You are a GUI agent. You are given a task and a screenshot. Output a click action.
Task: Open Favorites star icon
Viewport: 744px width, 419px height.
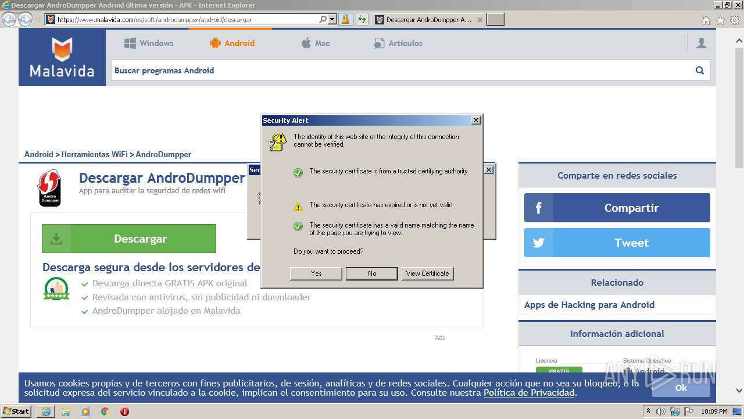click(x=720, y=20)
